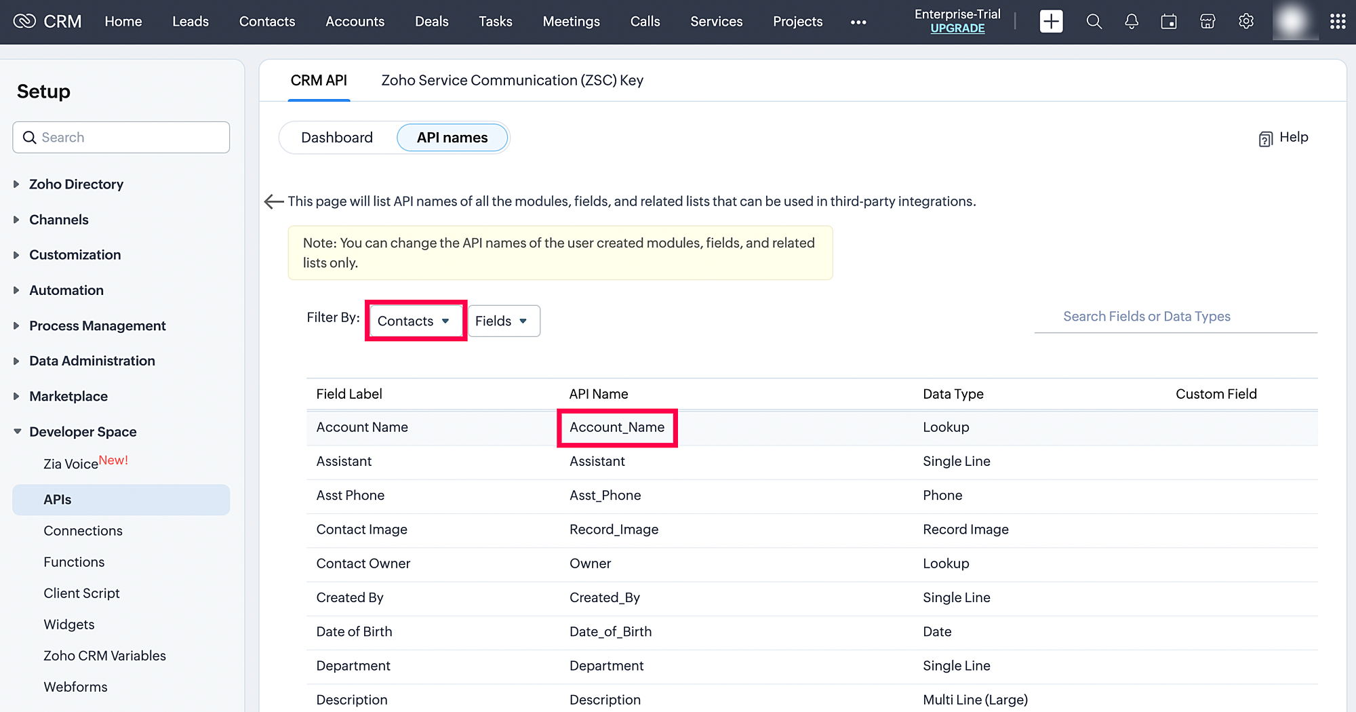
Task: Collapse the Developer Space section
Action: click(x=83, y=432)
